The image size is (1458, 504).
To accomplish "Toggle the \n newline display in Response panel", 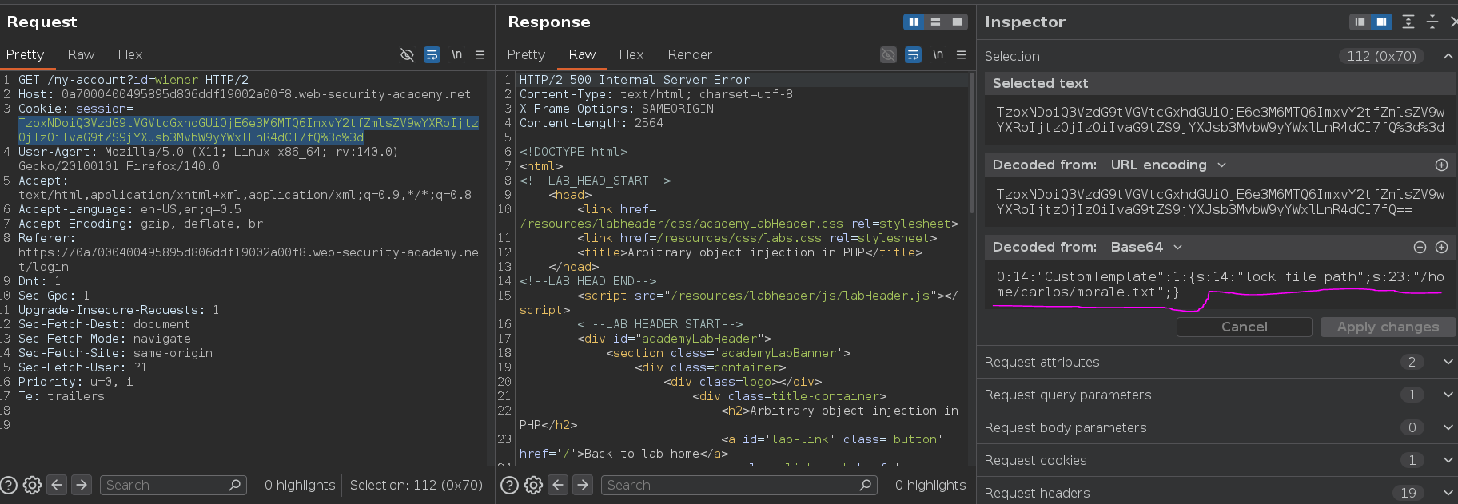I will pyautogui.click(x=938, y=54).
